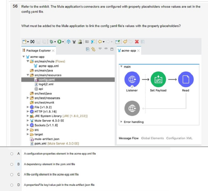Click answer text about propertiesFile key/value pair
This screenshot has height=191, width=208.
pos(59,185)
